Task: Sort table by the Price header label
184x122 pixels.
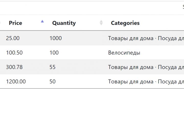Action: tap(15, 23)
